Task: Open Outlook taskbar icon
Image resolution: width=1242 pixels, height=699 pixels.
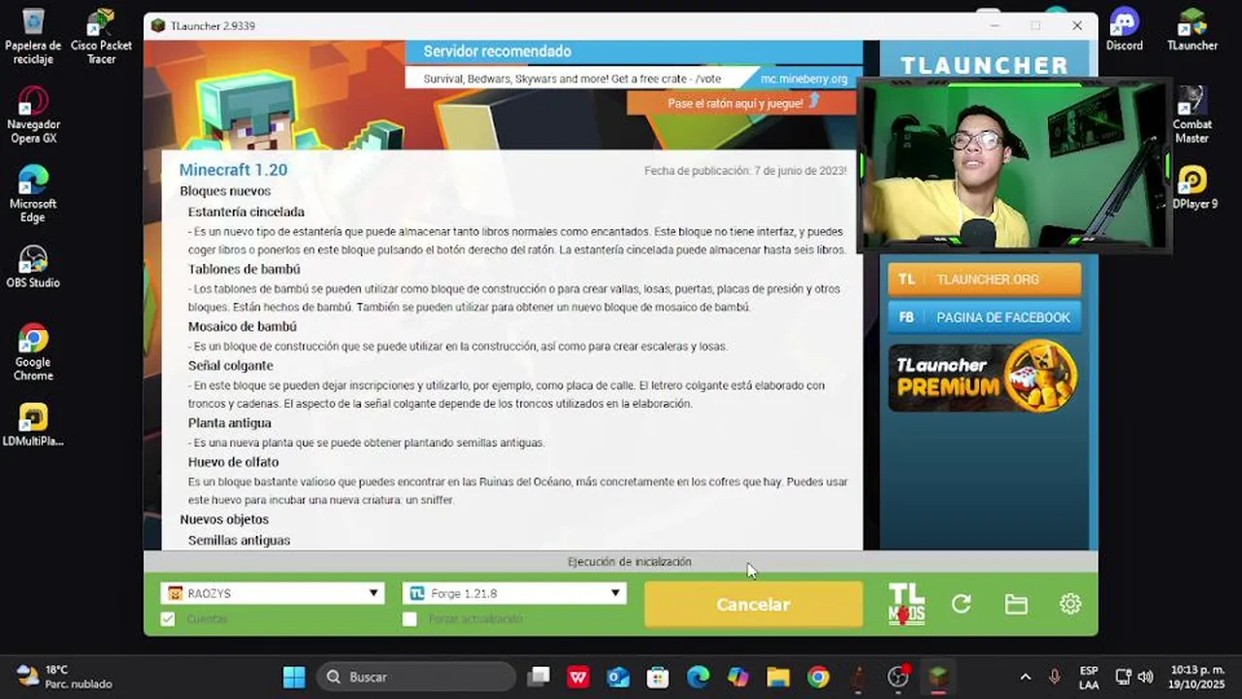Action: pyautogui.click(x=618, y=677)
